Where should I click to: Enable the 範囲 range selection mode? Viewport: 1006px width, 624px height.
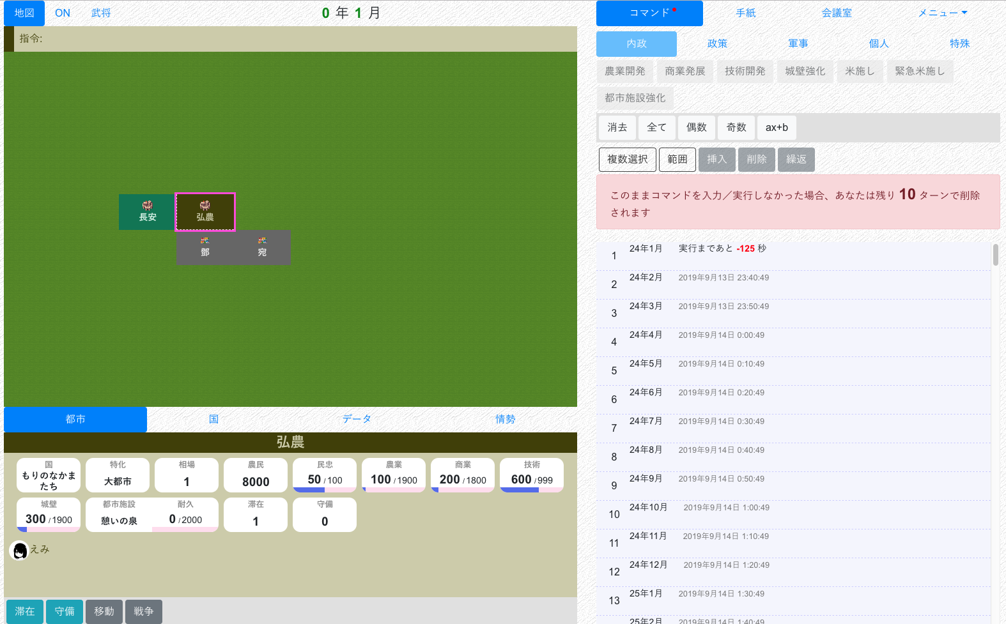click(677, 159)
